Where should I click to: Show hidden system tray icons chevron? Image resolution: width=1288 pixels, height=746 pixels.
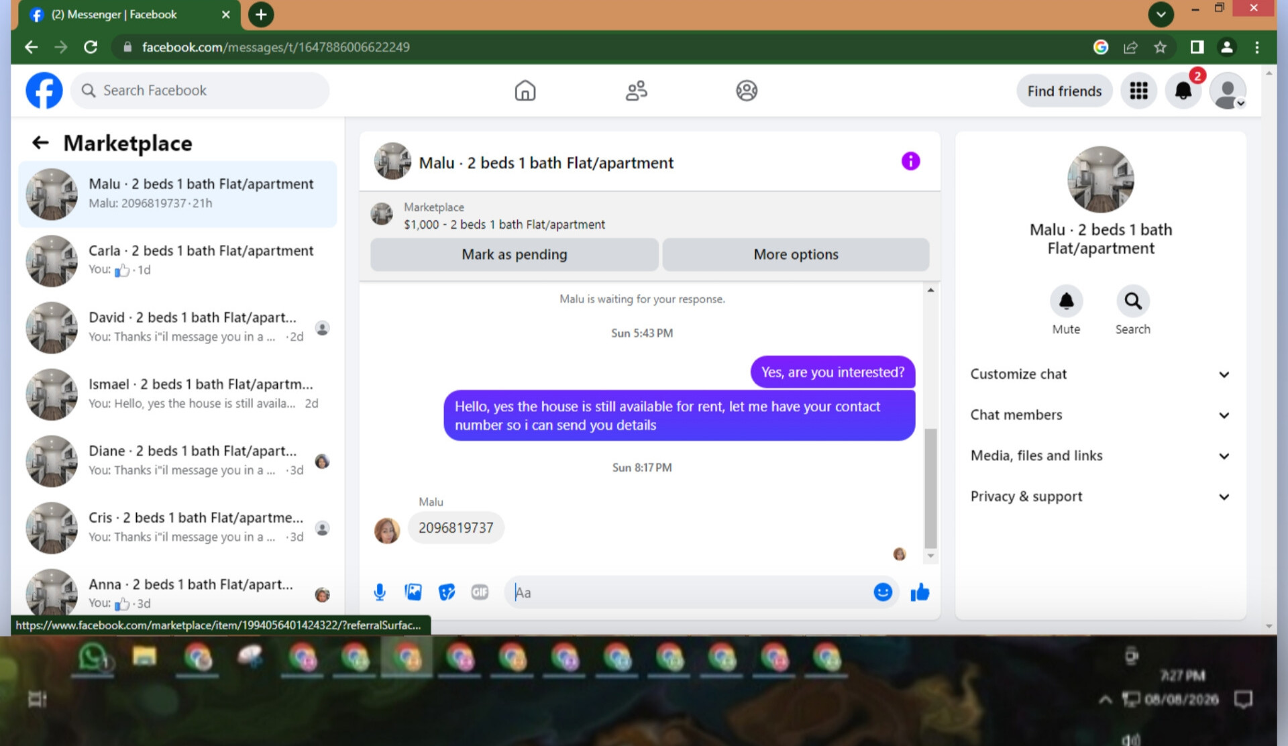(x=1105, y=700)
